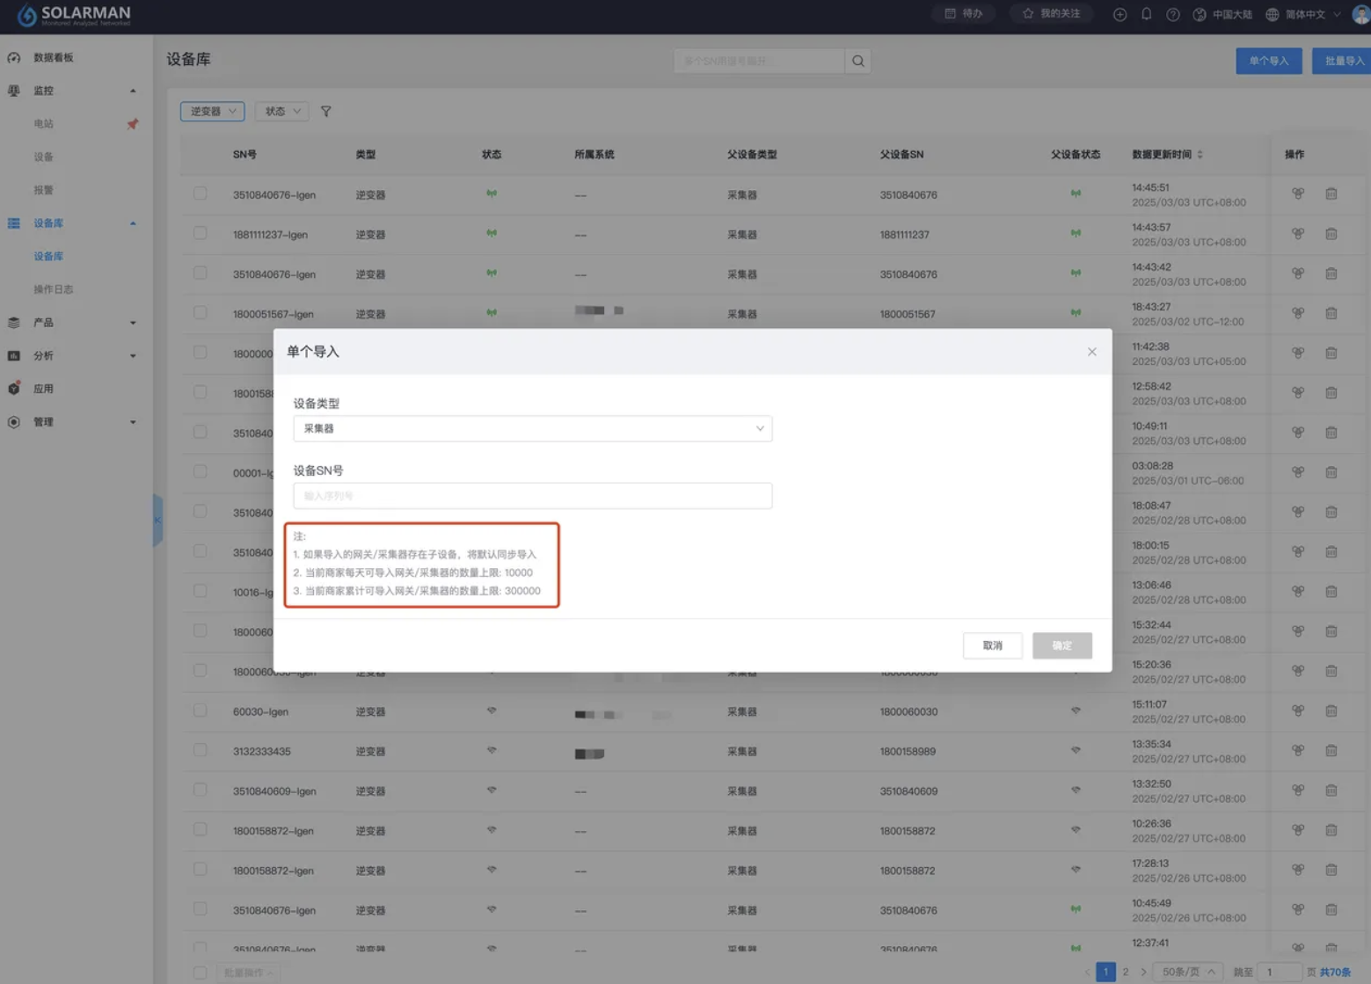This screenshot has width=1371, height=984.
Task: Click the 待办 button in the top bar
Action: (x=964, y=14)
